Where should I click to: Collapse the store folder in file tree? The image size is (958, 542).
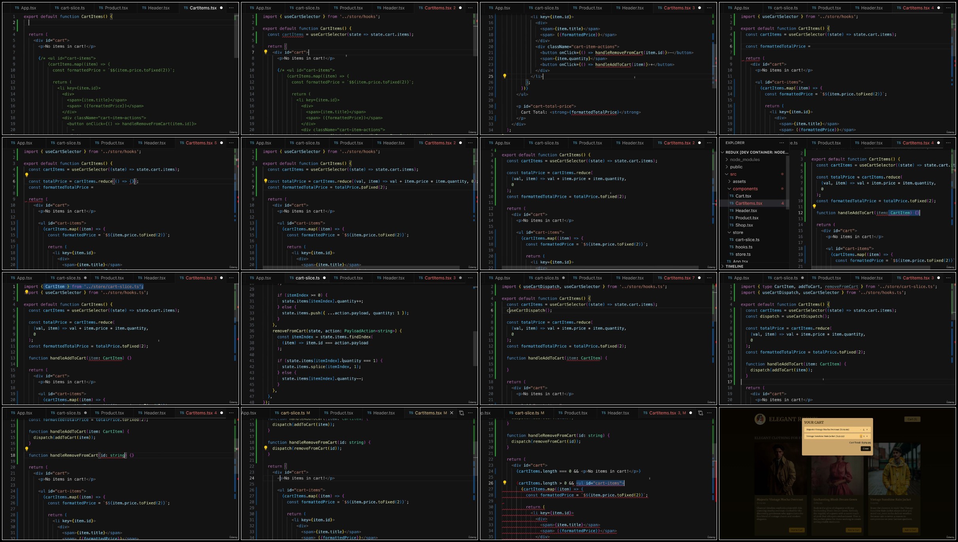737,233
